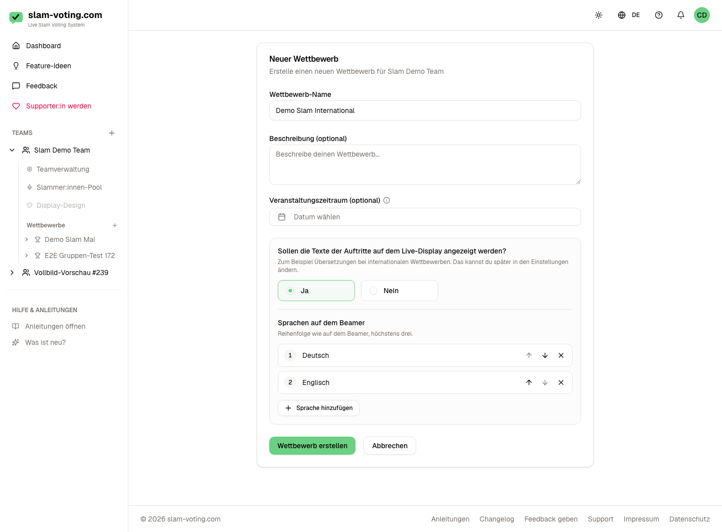Collapse the Slam Demo Team tree
Screen dimensions: 722x532
[12, 150]
